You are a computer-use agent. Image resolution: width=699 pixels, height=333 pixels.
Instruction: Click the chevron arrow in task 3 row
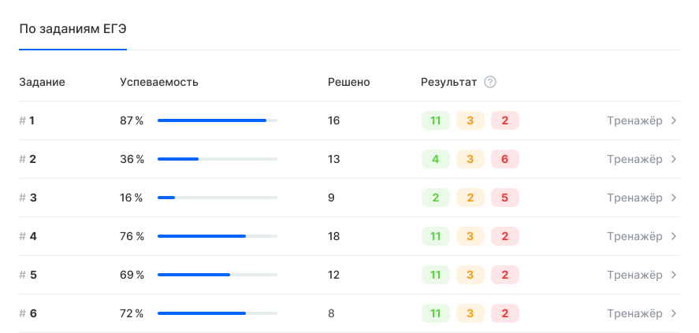674,198
